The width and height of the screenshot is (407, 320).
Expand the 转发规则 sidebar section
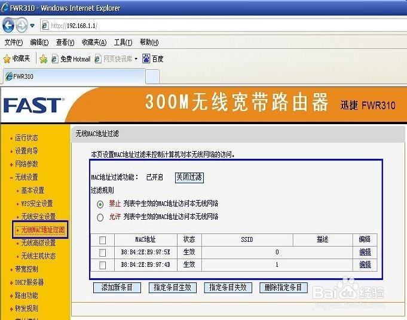[26, 309]
